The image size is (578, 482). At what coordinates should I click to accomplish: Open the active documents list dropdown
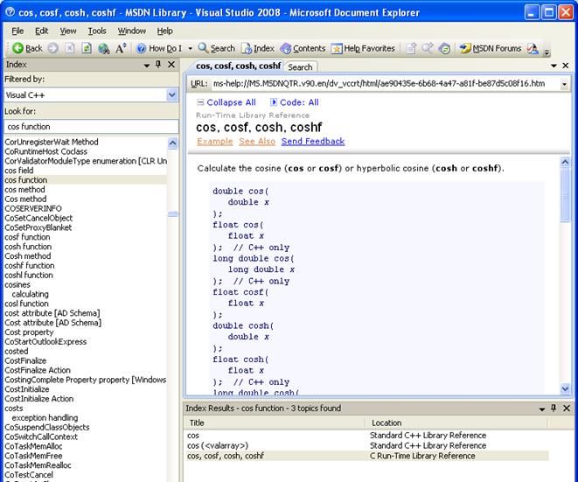pos(554,66)
